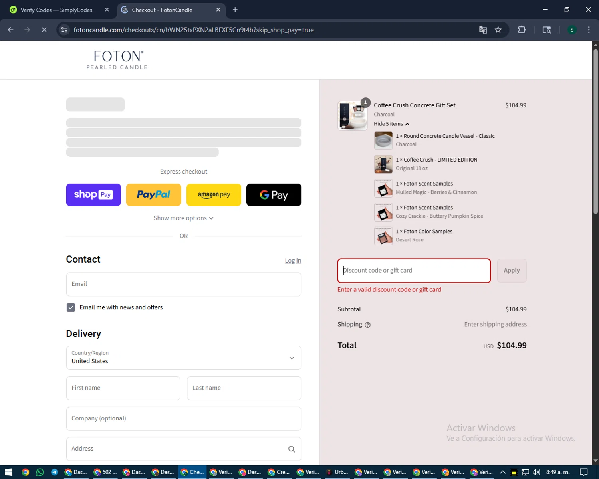Open the Windows Start menu
The image size is (599, 479).
tap(9, 472)
